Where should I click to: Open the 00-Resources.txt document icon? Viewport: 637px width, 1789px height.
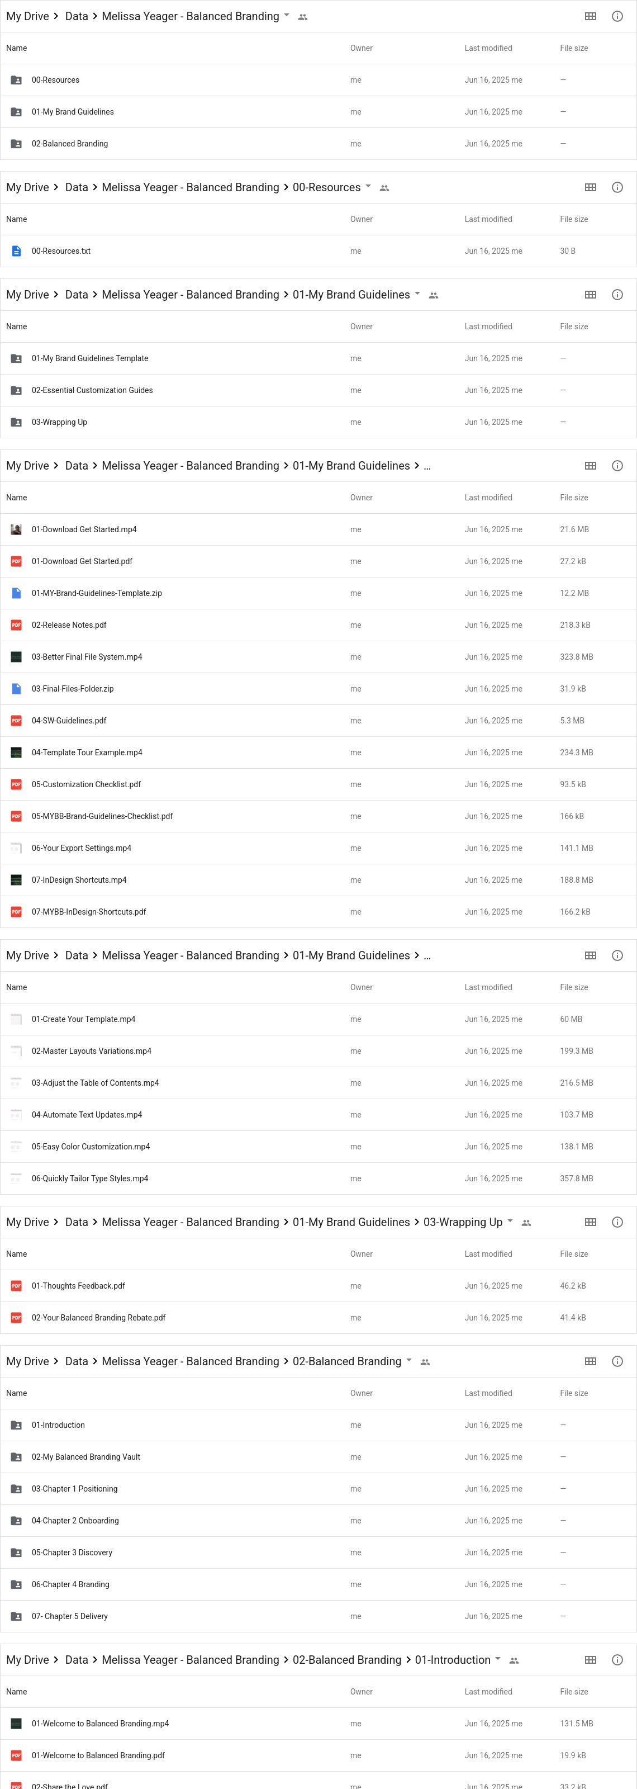tap(16, 252)
